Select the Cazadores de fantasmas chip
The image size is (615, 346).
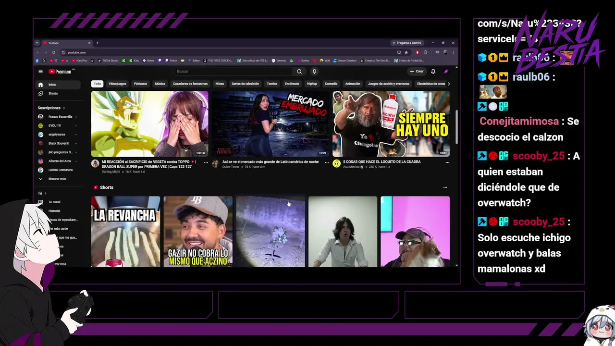[x=190, y=84]
